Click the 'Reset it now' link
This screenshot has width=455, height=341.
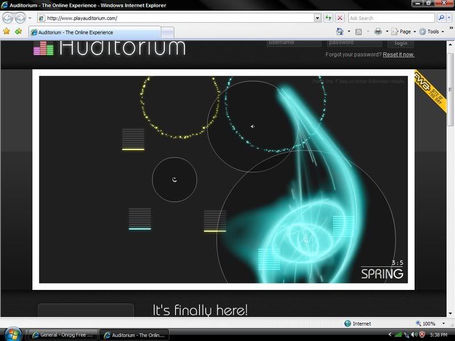click(x=398, y=55)
